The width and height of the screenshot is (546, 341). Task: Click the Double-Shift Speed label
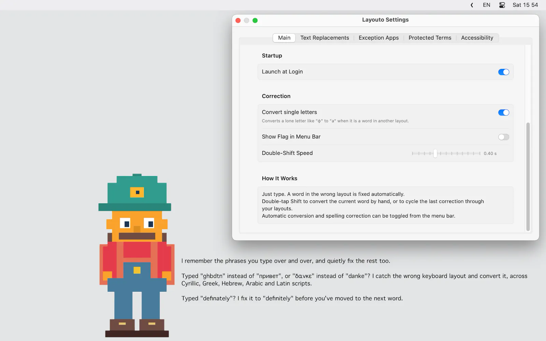click(x=287, y=153)
